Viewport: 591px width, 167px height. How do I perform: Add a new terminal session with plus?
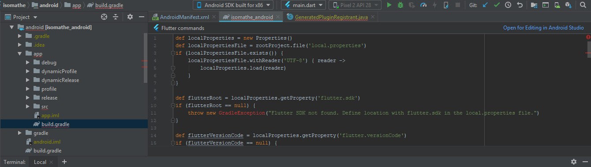tap(64, 162)
